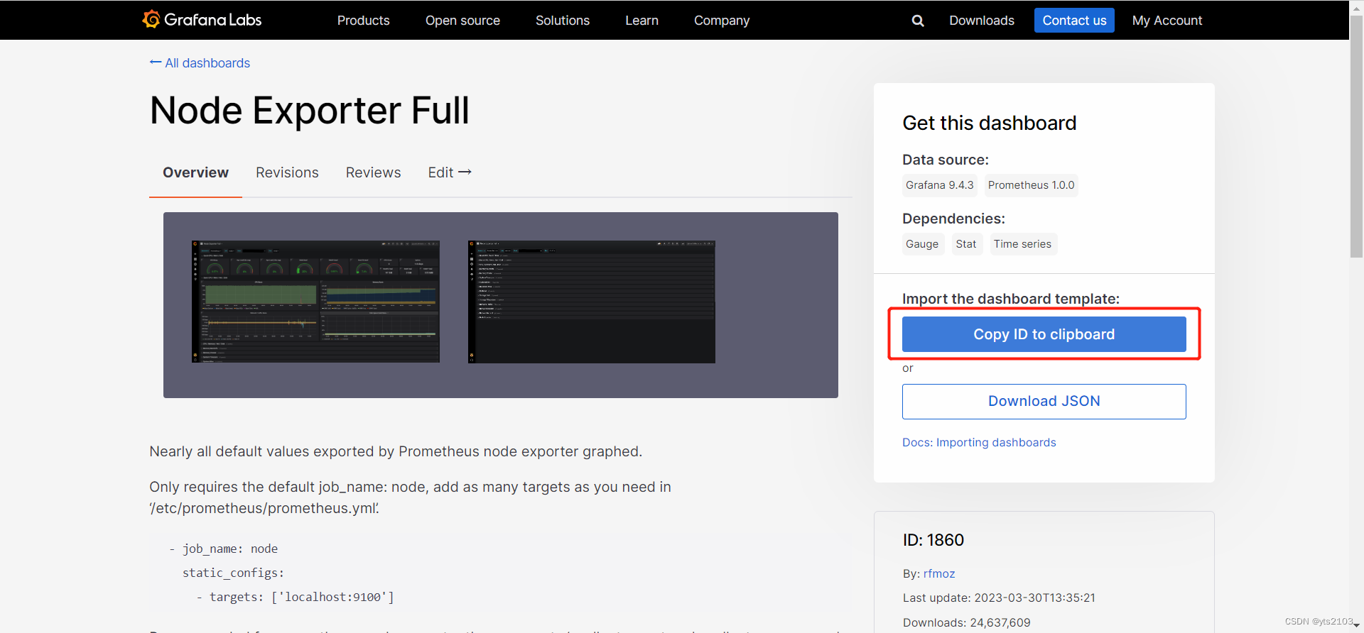The height and width of the screenshot is (633, 1364).
Task: Click the Gauge dependency tag
Action: tap(922, 244)
